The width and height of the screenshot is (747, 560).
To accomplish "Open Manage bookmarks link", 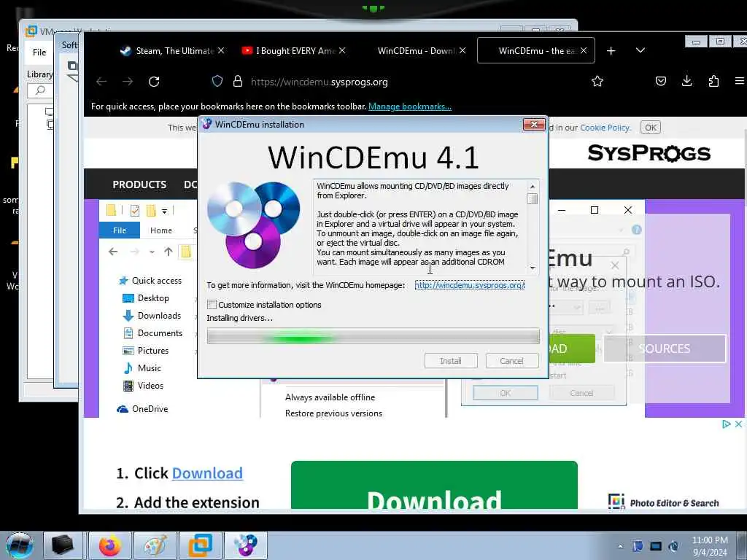I will point(410,106).
